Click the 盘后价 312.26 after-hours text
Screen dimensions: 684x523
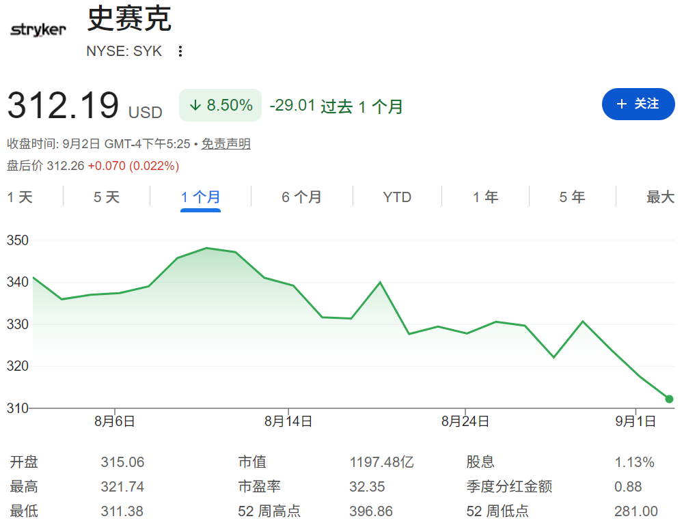pos(45,166)
